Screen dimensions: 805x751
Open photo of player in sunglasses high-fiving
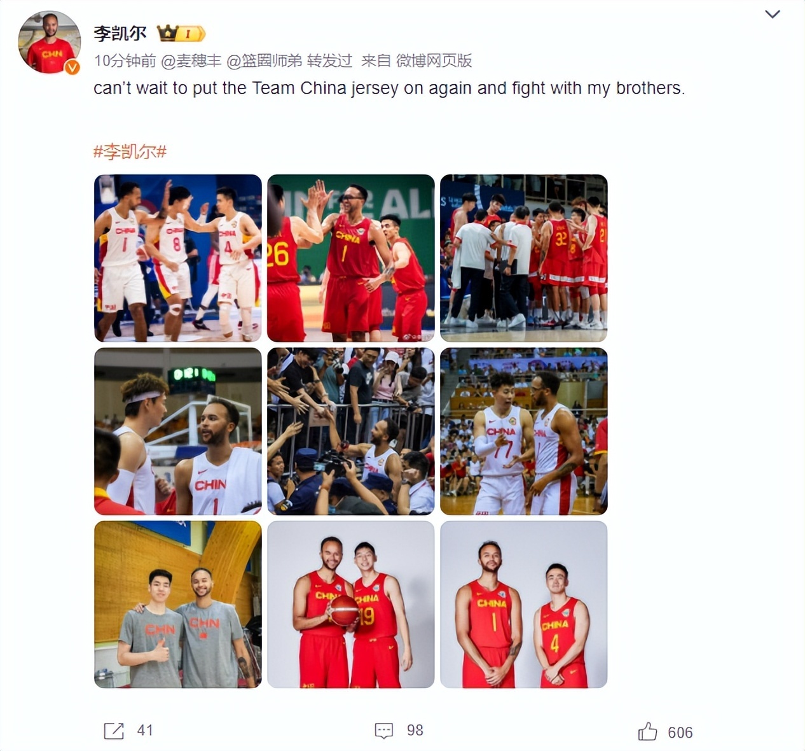(x=351, y=258)
